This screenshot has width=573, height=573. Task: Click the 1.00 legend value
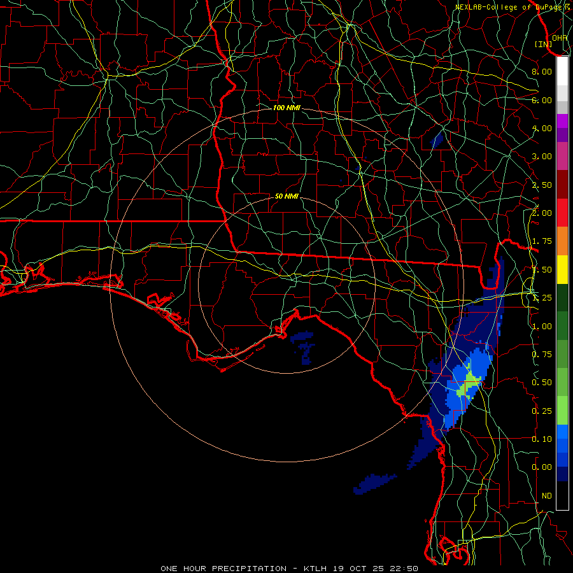click(542, 327)
